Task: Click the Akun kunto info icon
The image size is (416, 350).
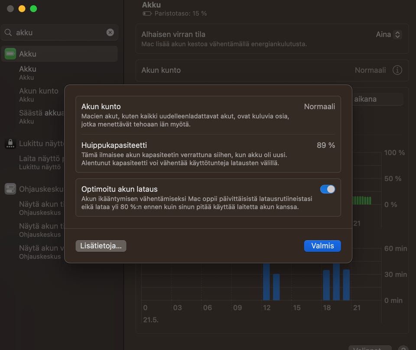Action: click(397, 70)
